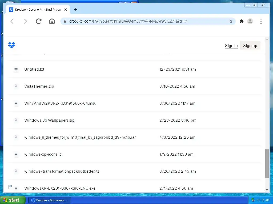
Task: Click the windows_8_themes rar file icon
Action: 16,137
